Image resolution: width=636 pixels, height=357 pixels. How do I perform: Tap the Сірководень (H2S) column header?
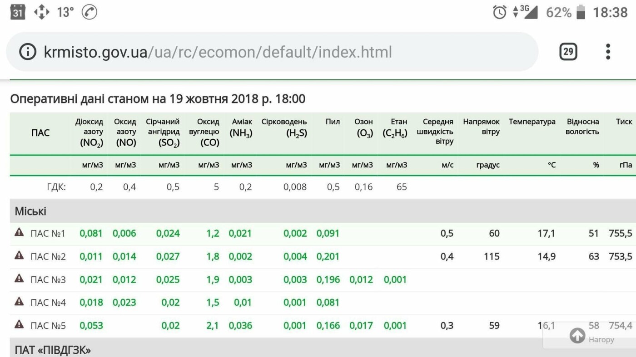pyautogui.click(x=284, y=127)
